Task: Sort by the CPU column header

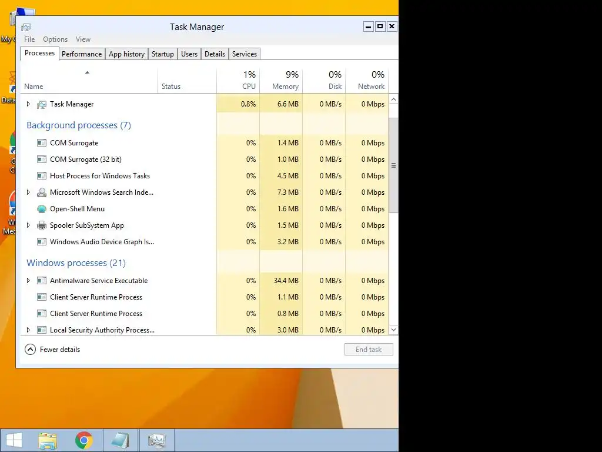Action: point(239,81)
